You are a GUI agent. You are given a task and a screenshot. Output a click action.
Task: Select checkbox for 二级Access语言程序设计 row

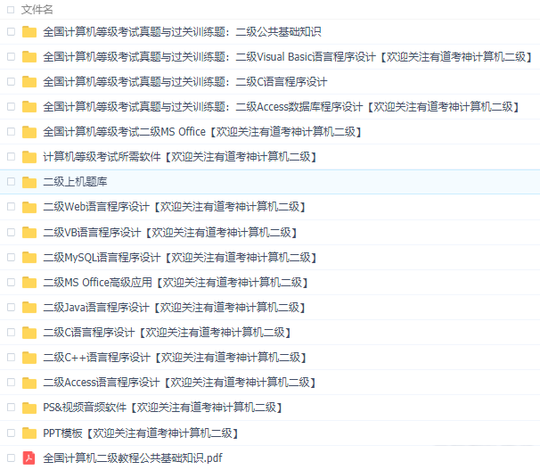tap(11, 382)
